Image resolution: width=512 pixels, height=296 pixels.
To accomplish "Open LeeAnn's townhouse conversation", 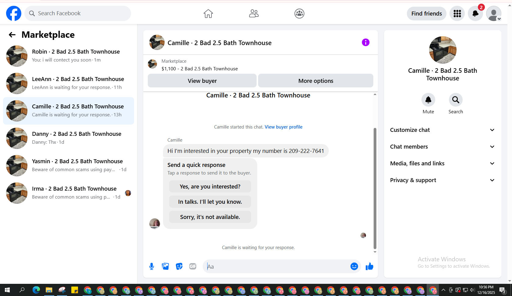I will click(69, 83).
